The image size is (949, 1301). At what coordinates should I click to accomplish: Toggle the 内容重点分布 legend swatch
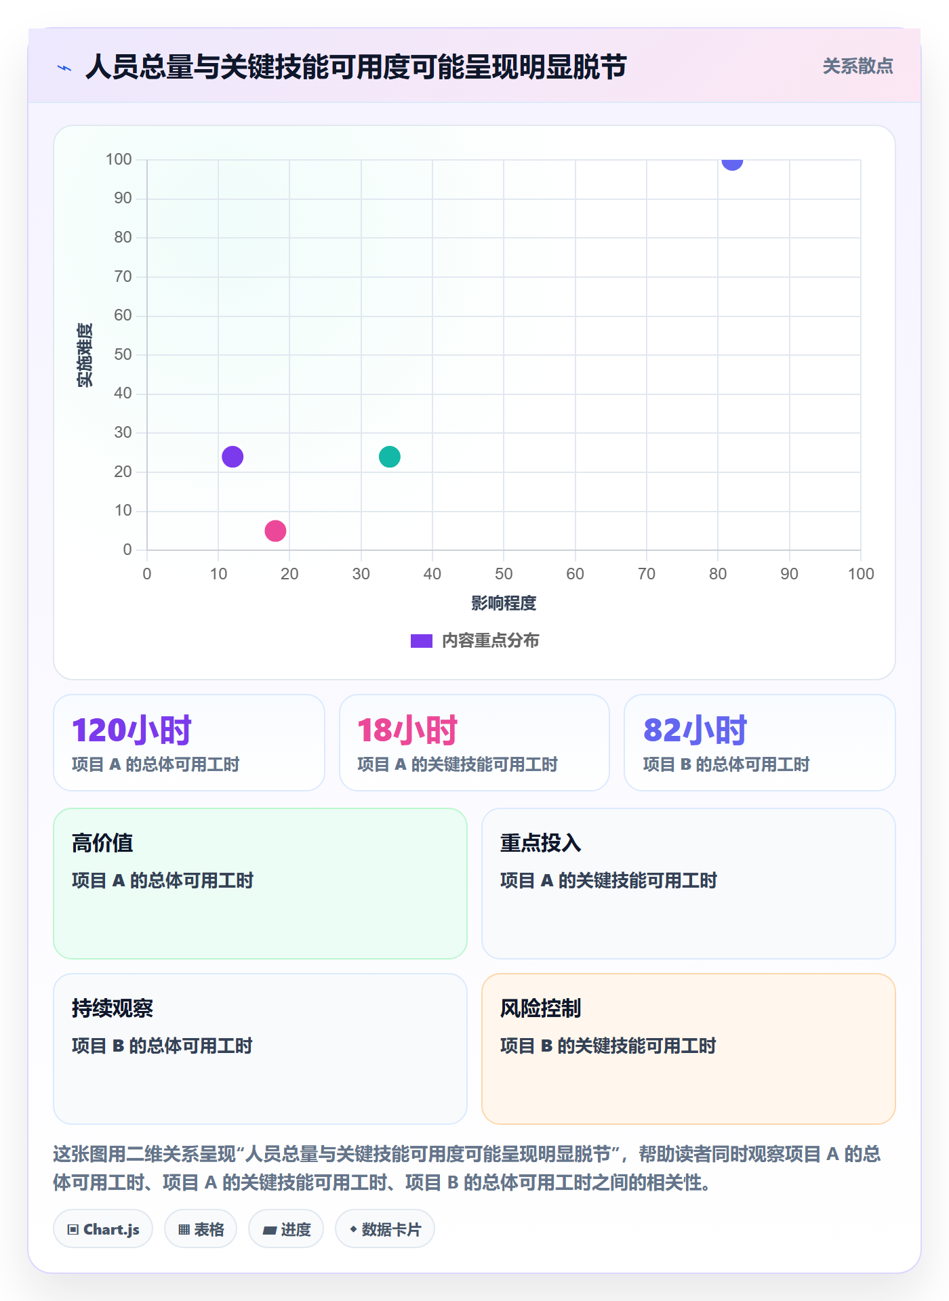point(421,641)
